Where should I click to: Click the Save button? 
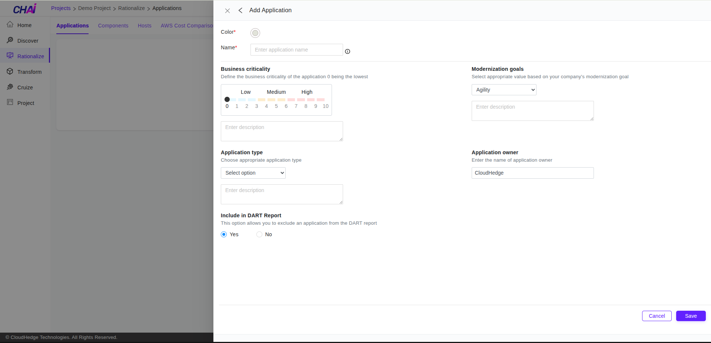point(690,316)
